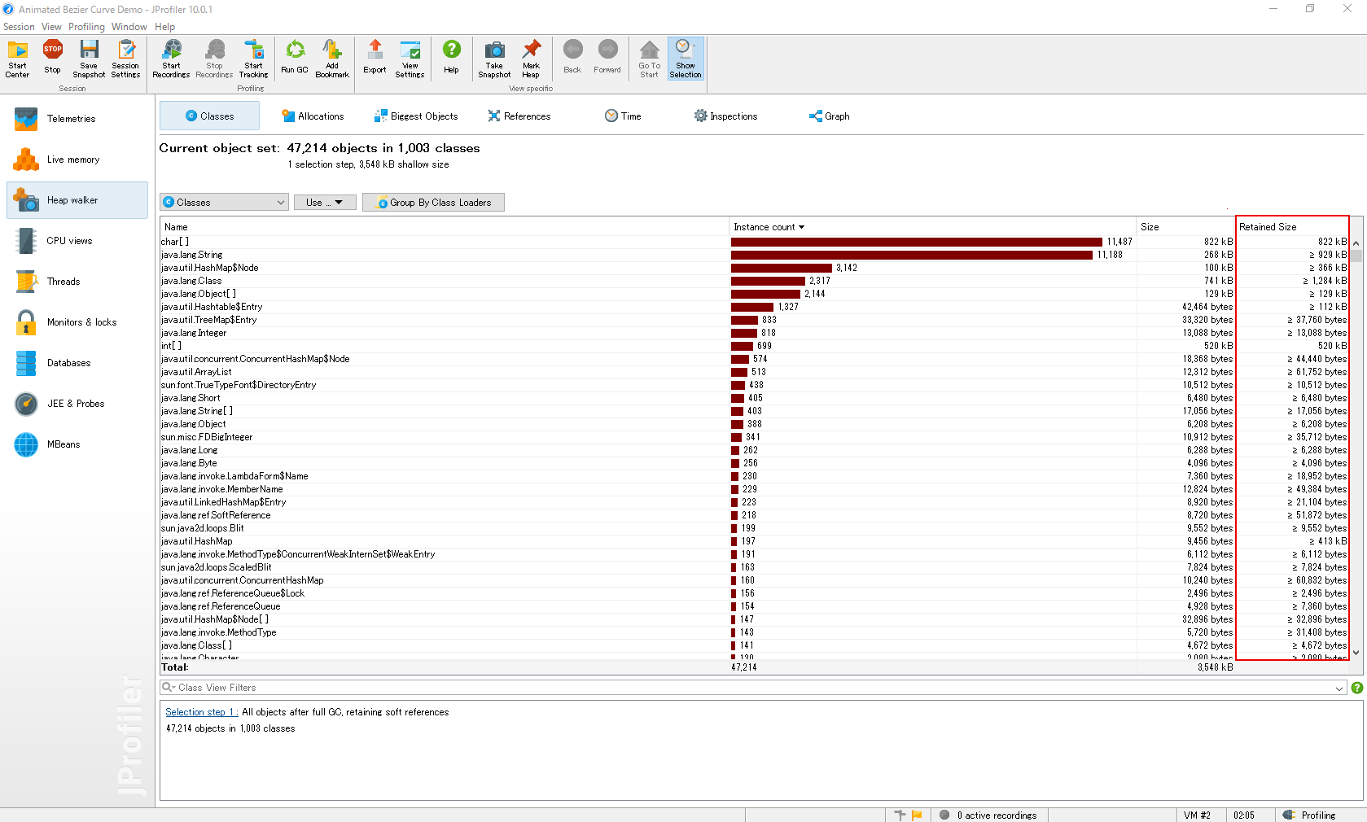This screenshot has height=822, width=1367.
Task: Open the Help menu in menu bar
Action: (164, 27)
